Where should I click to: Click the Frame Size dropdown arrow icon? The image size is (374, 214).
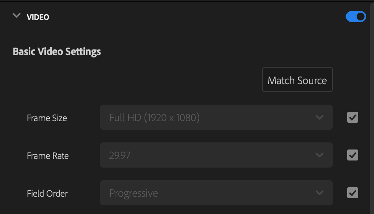tap(320, 117)
